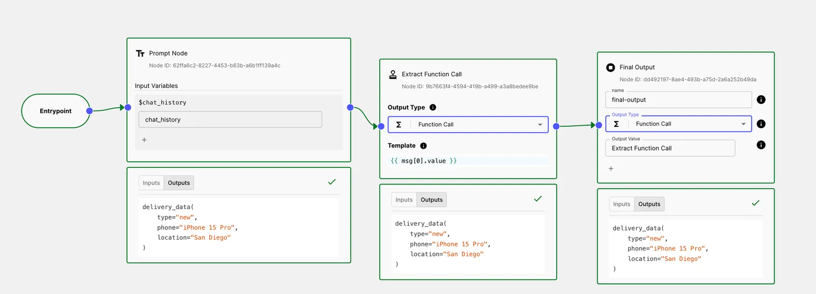Open Output Type dropdown in Final Output node
Image resolution: width=816 pixels, height=294 pixels.
pos(679,124)
